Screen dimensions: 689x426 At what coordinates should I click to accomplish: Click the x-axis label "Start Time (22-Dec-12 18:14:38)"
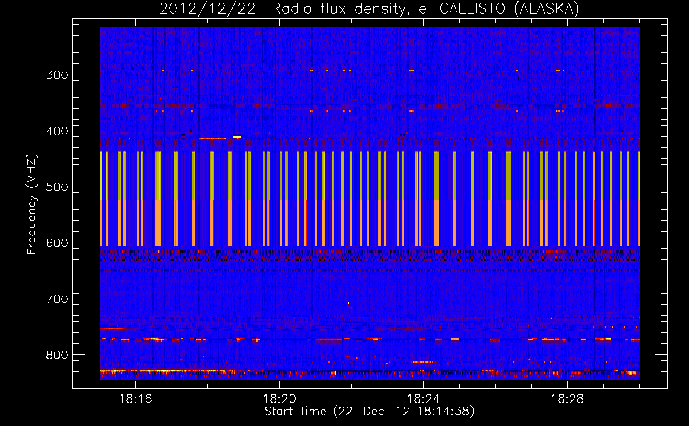(x=369, y=412)
